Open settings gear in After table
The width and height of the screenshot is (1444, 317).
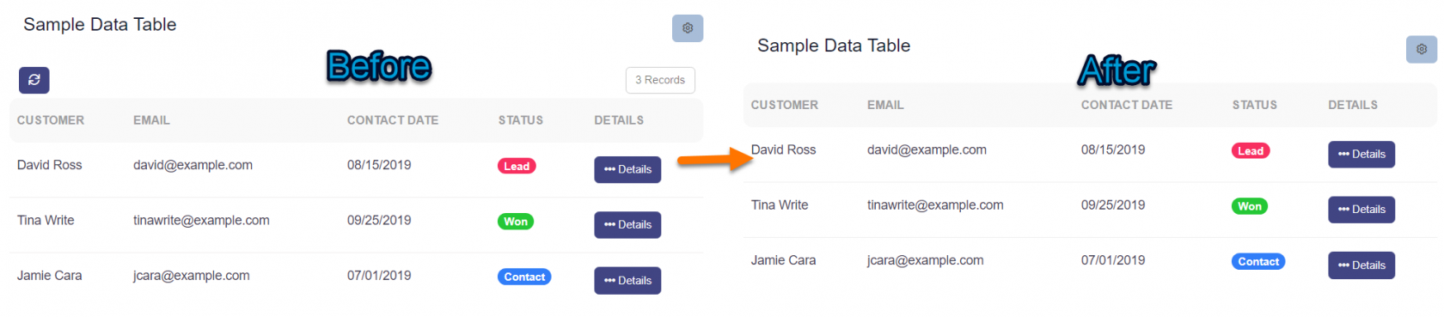pos(1422,49)
